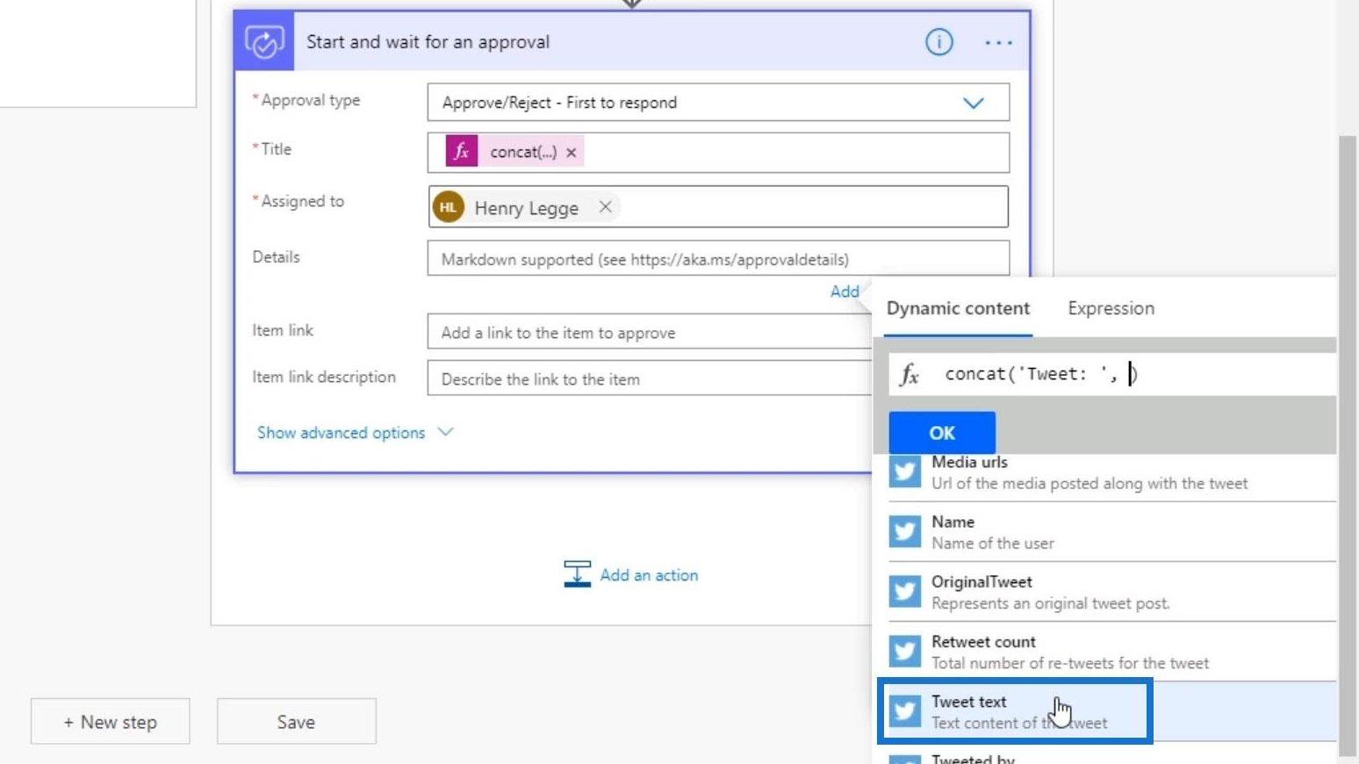Viewport: 1359px width, 764px height.
Task: Click the Save button
Action: pos(297,722)
